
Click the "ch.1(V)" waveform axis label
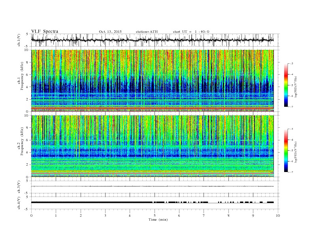pos(19,40)
